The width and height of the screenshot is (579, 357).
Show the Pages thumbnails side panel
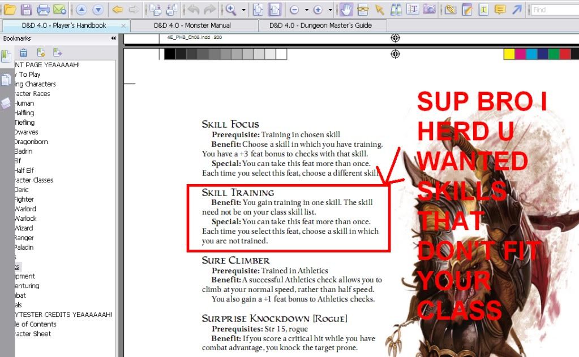point(6,80)
